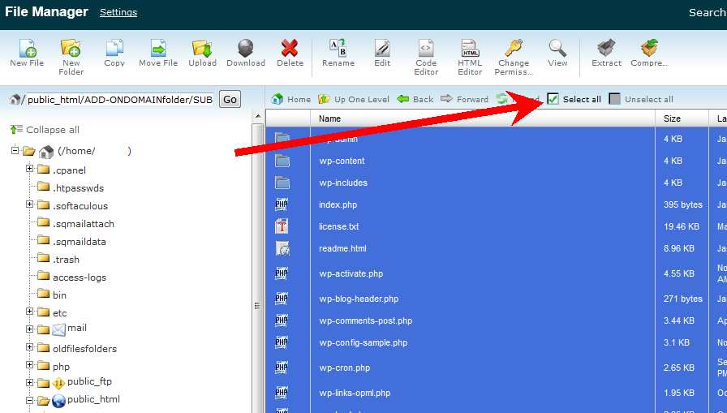Click the New File toolbar icon
727x413 pixels.
(27, 49)
